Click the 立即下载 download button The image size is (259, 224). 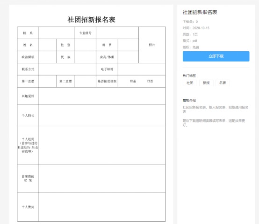point(216,56)
